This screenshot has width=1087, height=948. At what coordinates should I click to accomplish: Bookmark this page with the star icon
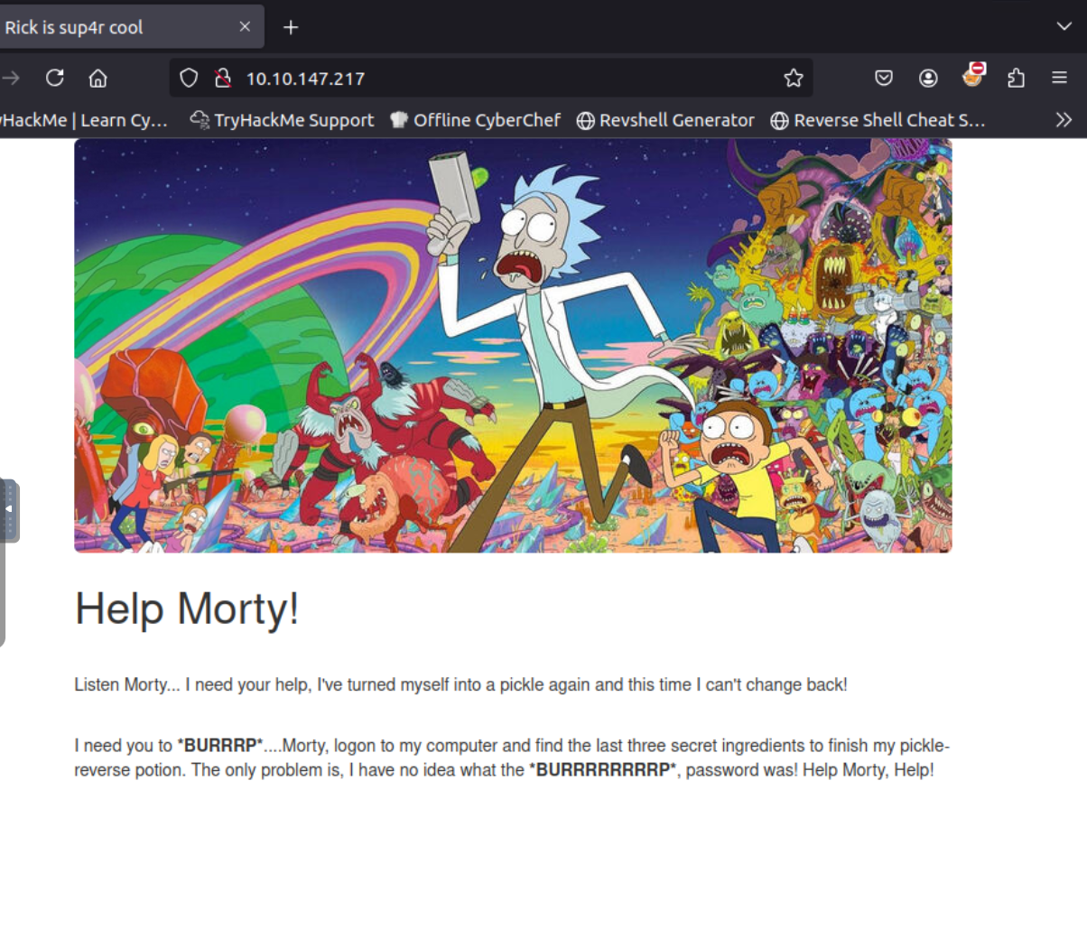[794, 79]
